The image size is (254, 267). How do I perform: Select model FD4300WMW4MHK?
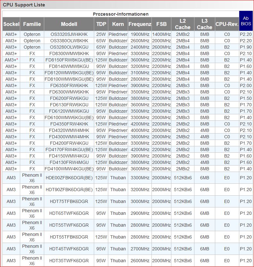[x=69, y=137]
